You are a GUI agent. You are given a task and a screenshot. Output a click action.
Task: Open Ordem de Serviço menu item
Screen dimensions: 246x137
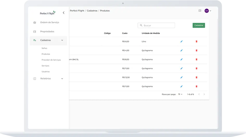[x=49, y=22]
